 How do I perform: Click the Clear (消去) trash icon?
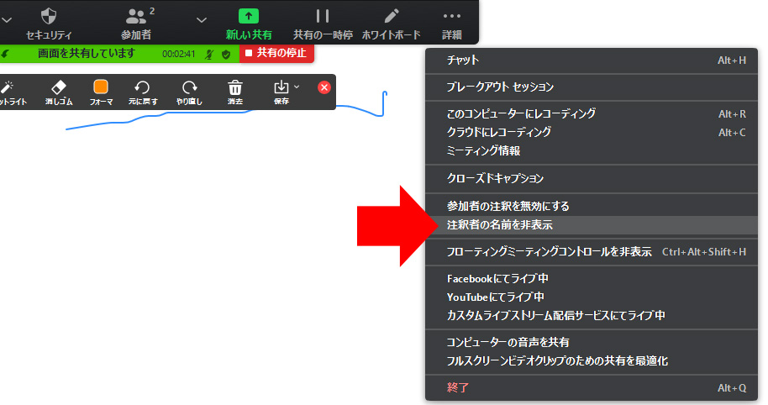pos(235,87)
